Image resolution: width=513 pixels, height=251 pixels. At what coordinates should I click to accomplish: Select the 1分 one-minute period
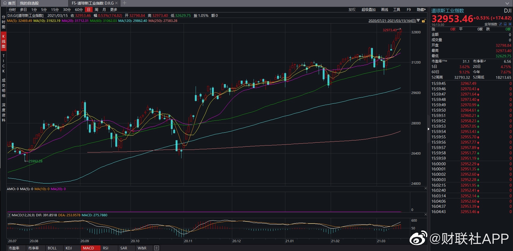pos(34,10)
